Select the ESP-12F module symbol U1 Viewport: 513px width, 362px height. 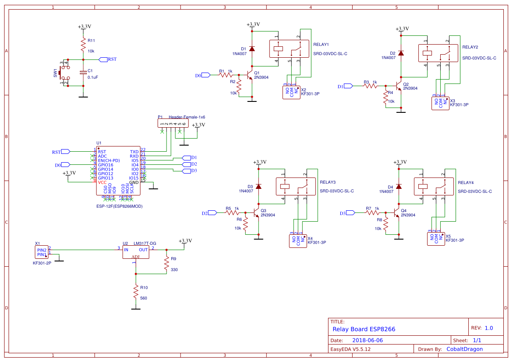click(117, 171)
